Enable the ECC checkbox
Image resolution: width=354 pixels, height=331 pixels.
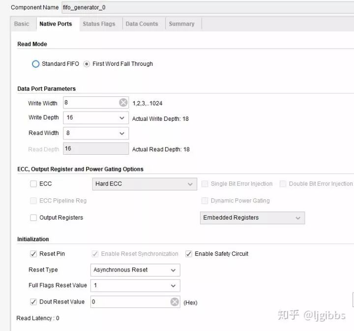[33, 184]
